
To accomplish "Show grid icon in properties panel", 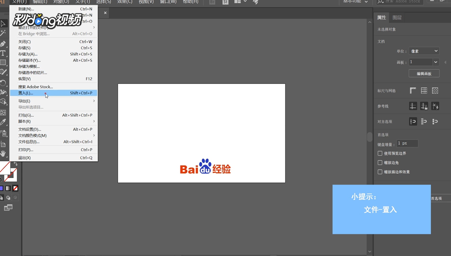I will (424, 91).
